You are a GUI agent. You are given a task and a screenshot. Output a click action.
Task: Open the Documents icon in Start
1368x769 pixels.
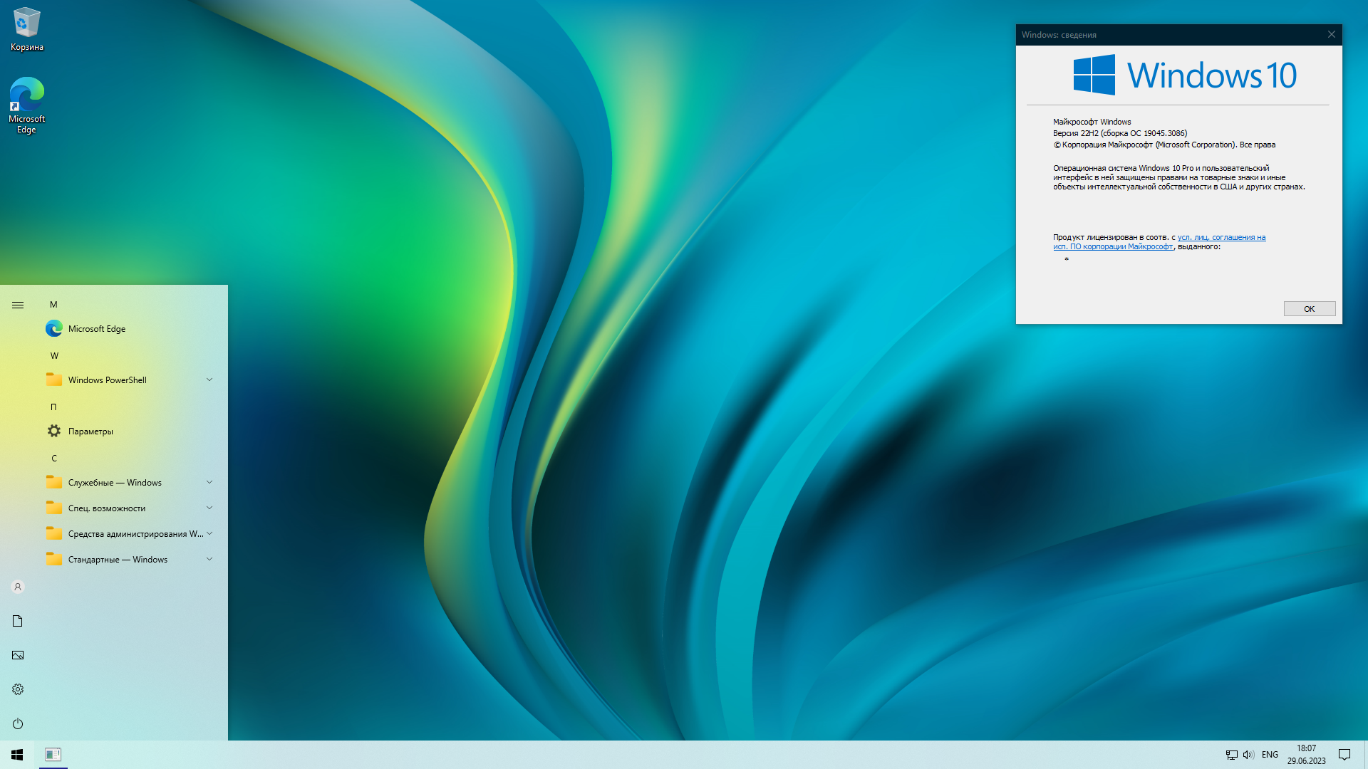[x=18, y=621]
